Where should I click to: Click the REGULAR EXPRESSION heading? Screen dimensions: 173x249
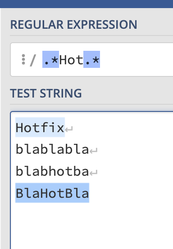click(73, 25)
